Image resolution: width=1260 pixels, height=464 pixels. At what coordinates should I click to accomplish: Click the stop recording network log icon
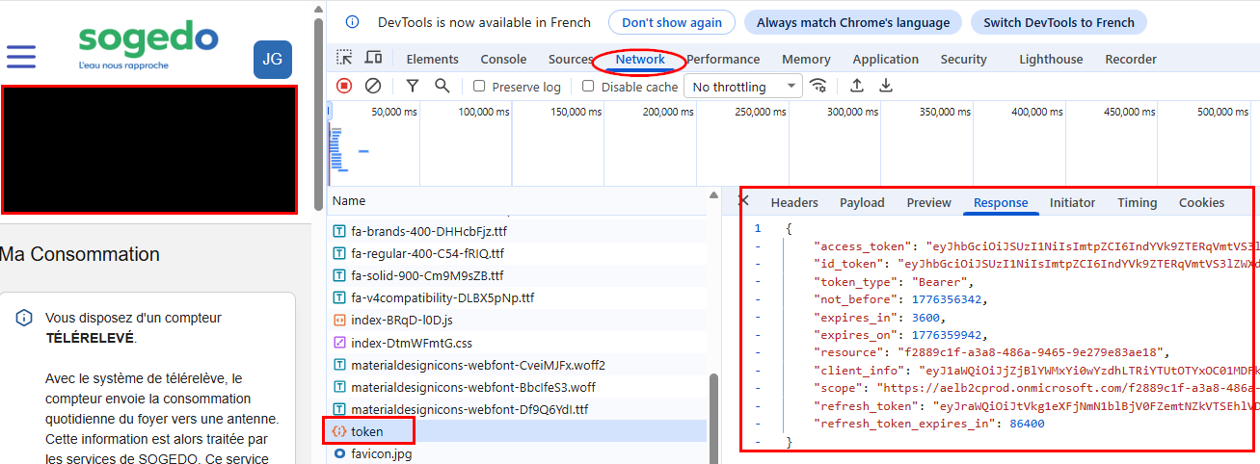pos(344,86)
